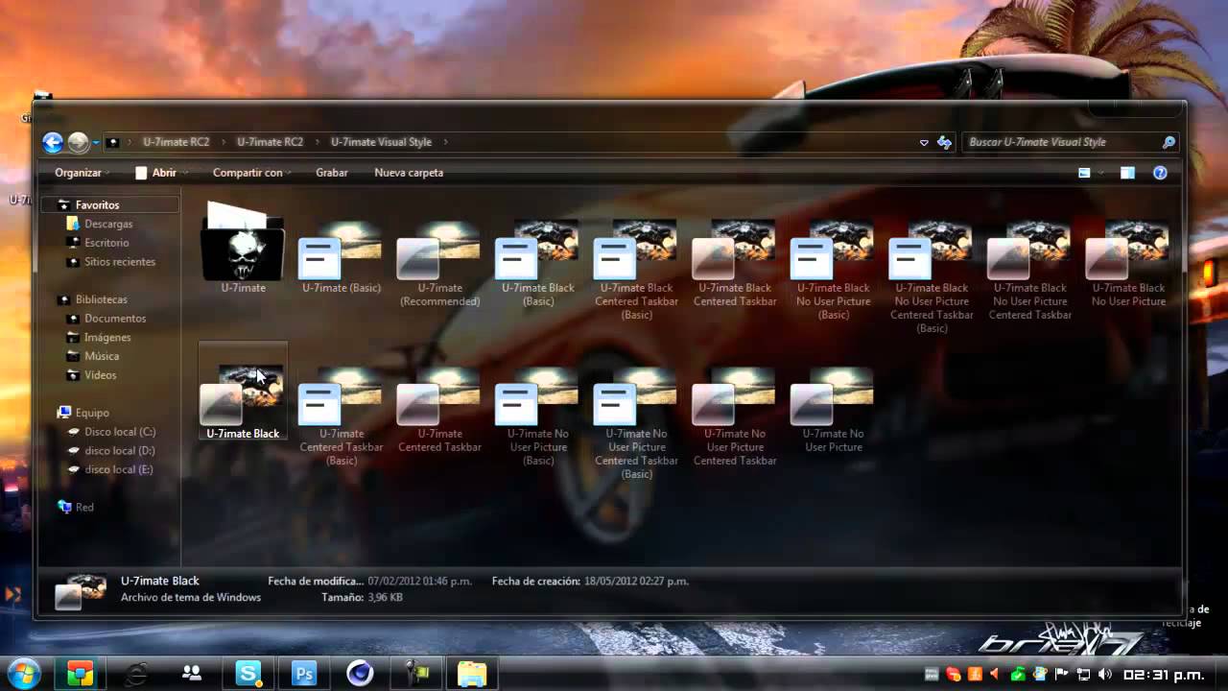
Task: Click the volume speaker tray icon
Action: click(1104, 674)
